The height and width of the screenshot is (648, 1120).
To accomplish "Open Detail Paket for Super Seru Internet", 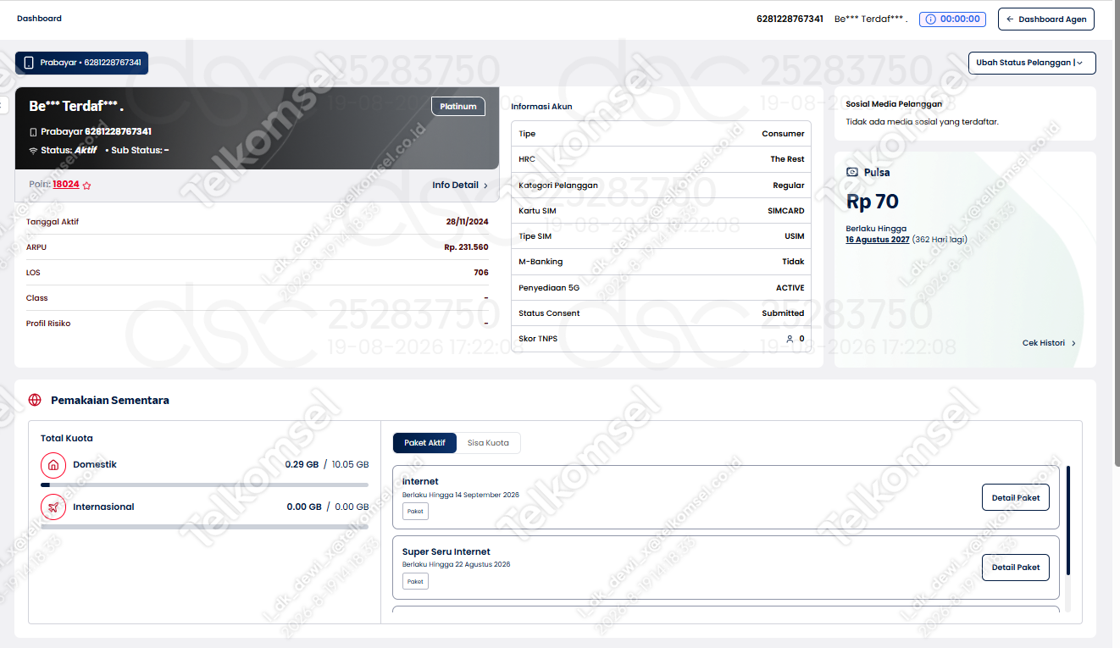I will click(x=1016, y=568).
